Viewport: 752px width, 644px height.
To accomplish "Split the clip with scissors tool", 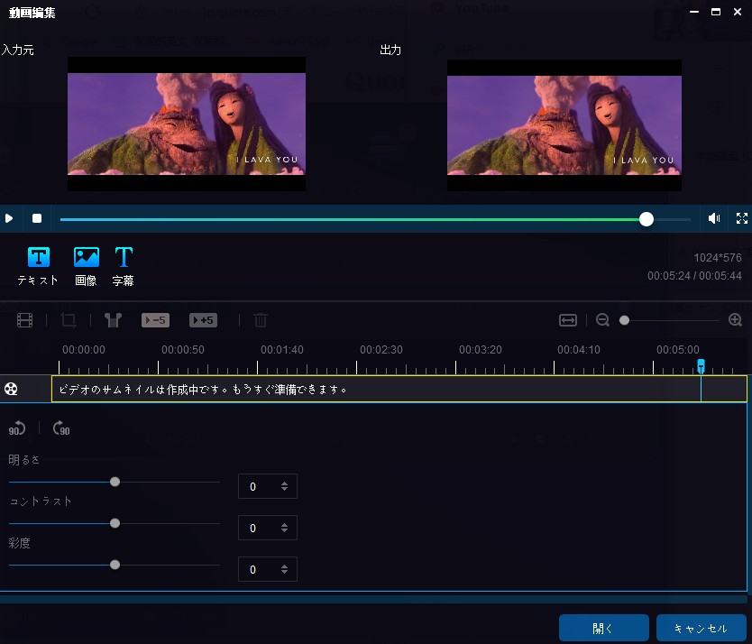I will tap(114, 320).
